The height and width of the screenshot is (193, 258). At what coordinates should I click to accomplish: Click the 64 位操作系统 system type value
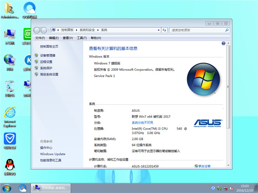141,145
